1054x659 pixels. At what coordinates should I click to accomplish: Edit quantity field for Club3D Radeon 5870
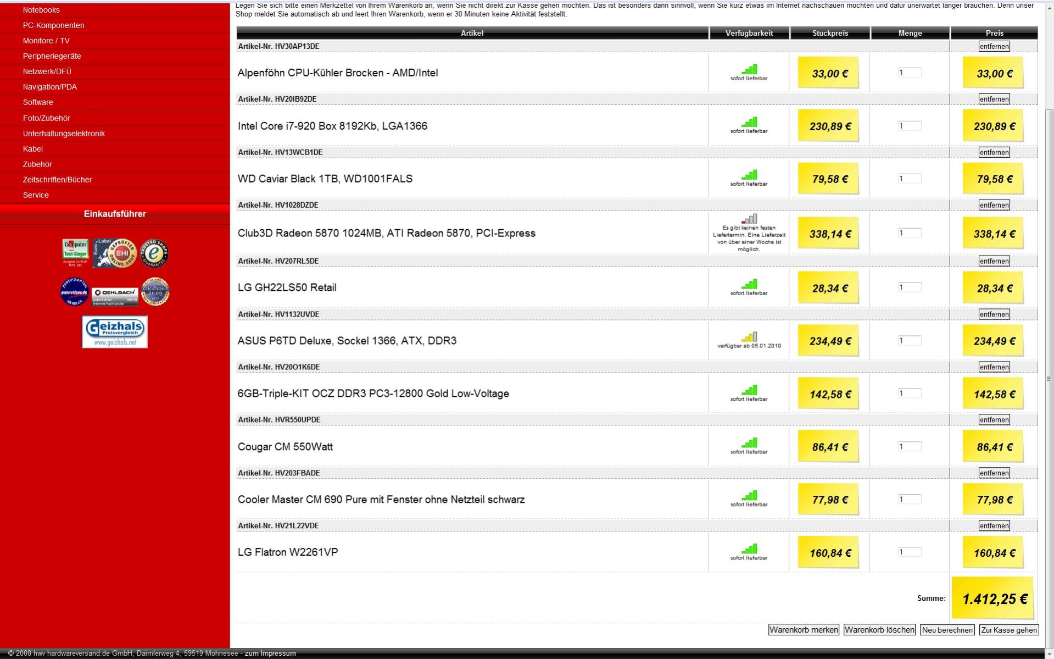[x=910, y=233]
